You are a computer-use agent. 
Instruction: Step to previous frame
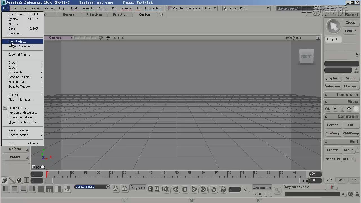tap(151, 189)
